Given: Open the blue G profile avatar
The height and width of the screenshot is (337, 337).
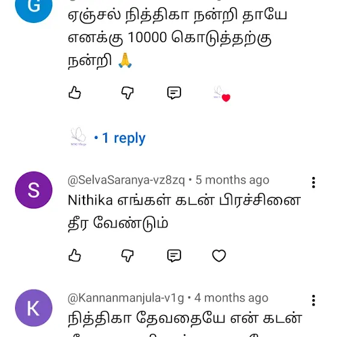Looking at the screenshot, I should tap(34, 7).
